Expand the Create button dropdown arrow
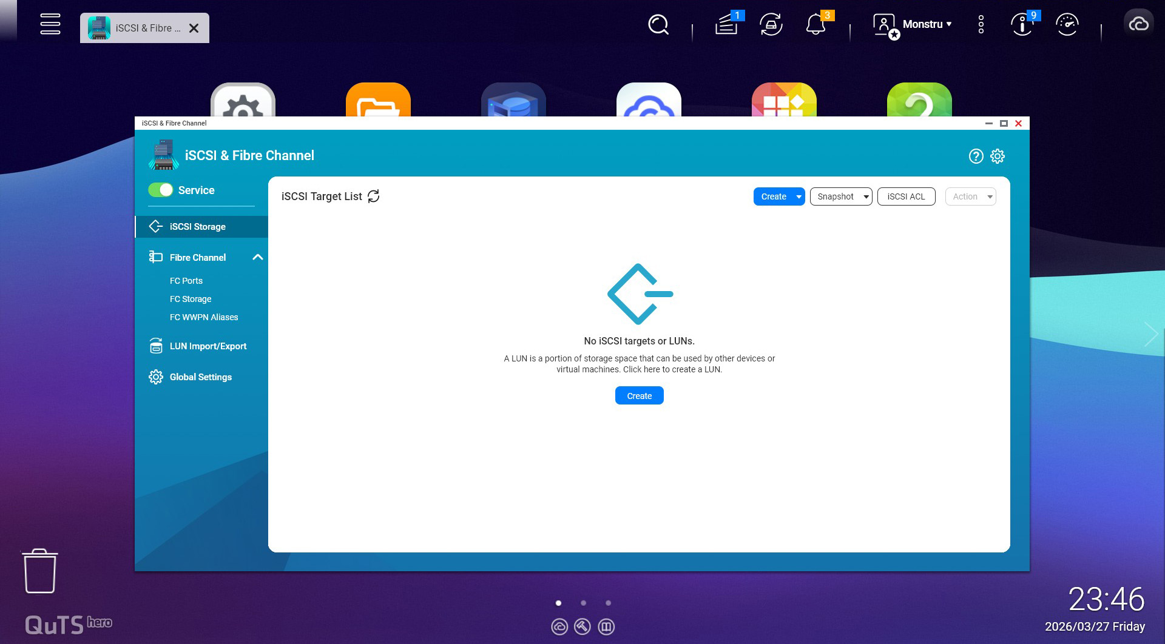The height and width of the screenshot is (644, 1165). click(x=799, y=197)
